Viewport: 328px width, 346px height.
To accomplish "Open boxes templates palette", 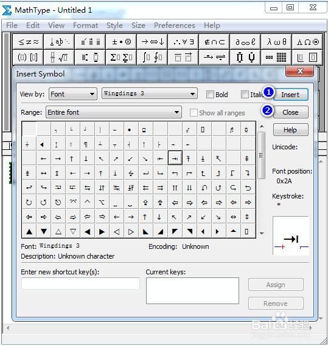I will pyautogui.click(x=308, y=58).
